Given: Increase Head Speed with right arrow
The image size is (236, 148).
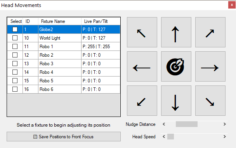Looking at the screenshot, I should click(x=225, y=137).
